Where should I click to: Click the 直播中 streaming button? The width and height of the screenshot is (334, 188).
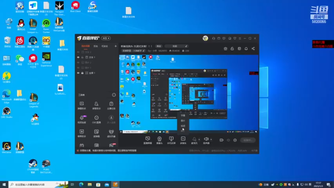click(248, 140)
